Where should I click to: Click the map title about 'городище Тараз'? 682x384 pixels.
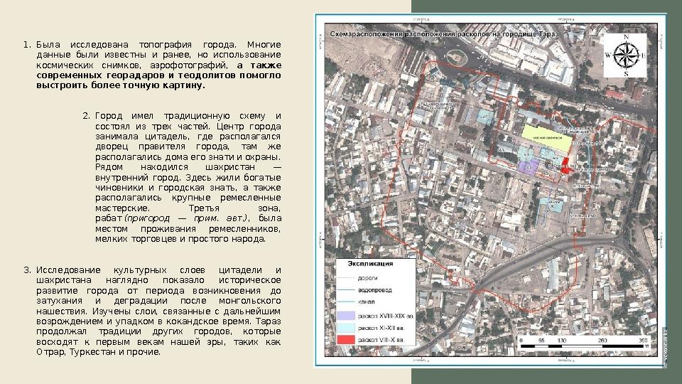point(443,34)
